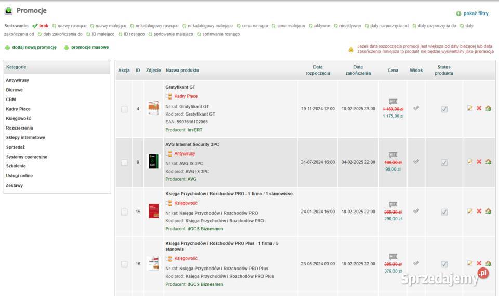Toggle Widok checkmark for Gratyfikant GT
Image resolution: width=499 pixels, height=296 pixels.
(416, 108)
